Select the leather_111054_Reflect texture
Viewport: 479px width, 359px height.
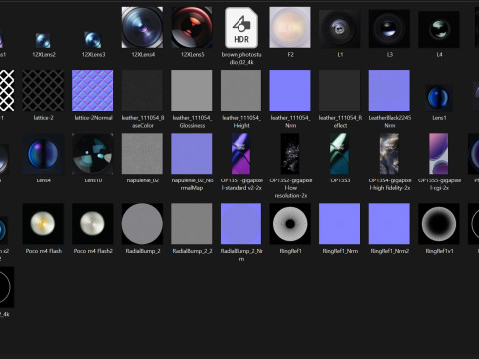tap(340, 90)
